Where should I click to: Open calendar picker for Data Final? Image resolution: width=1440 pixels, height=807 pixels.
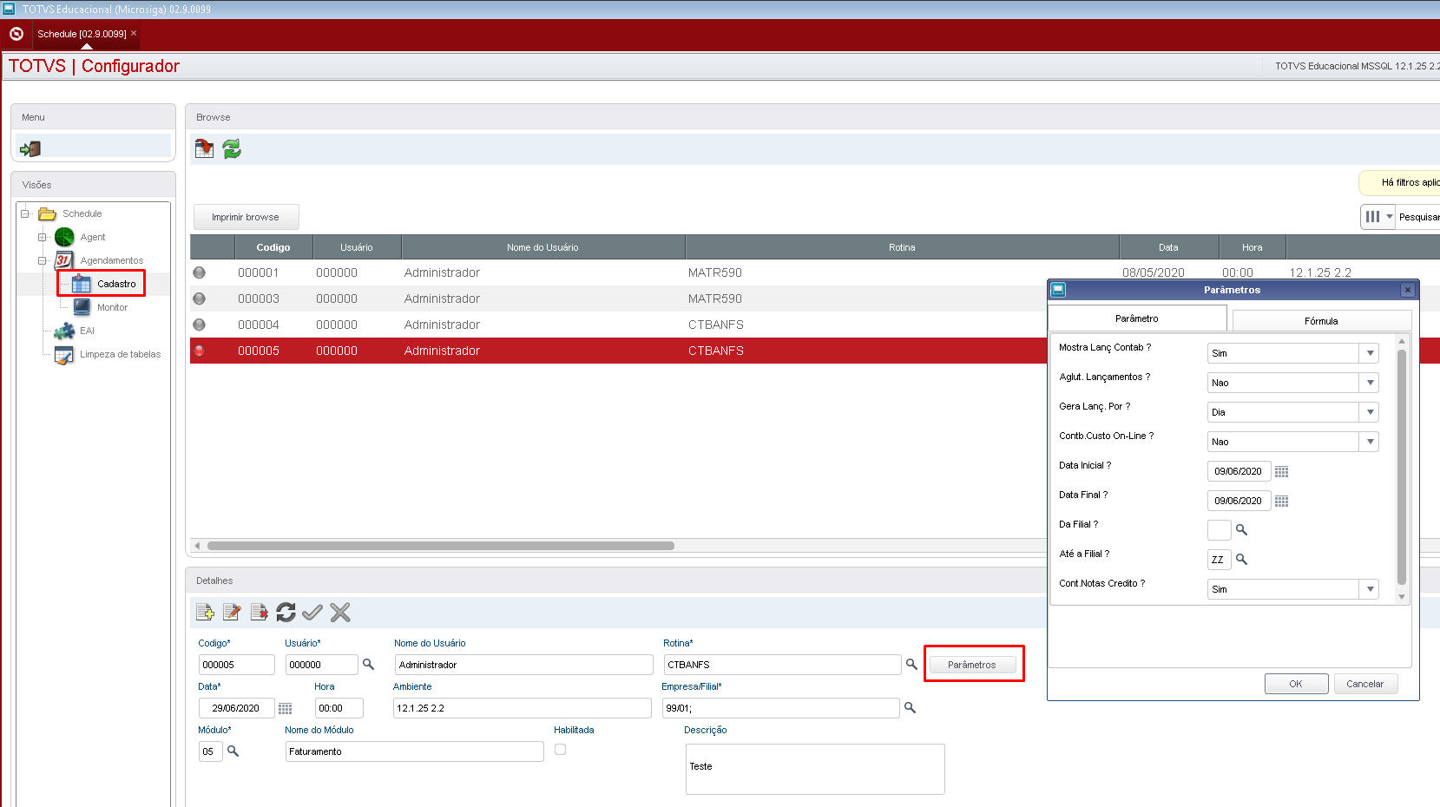[1281, 502]
